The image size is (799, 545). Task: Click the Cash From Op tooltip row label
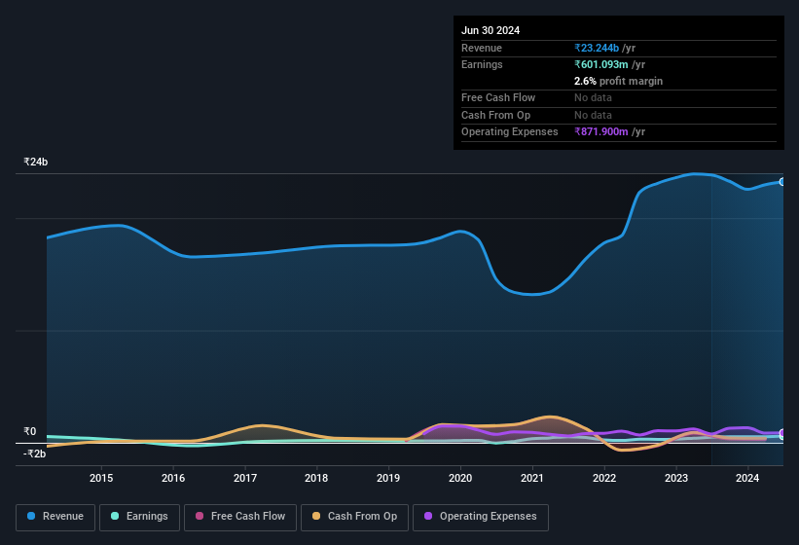[495, 115]
